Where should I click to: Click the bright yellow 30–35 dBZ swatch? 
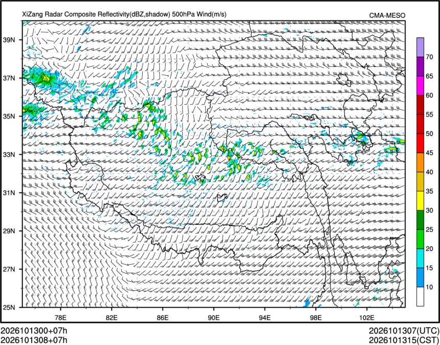coord(421,201)
